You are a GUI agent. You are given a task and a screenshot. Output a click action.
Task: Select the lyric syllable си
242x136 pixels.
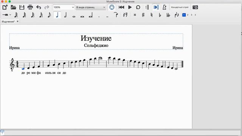(x=59, y=73)
